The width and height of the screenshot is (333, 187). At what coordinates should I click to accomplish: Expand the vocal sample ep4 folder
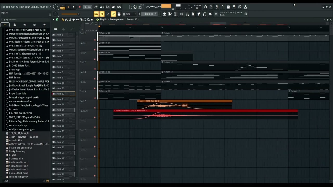(x=17, y=125)
